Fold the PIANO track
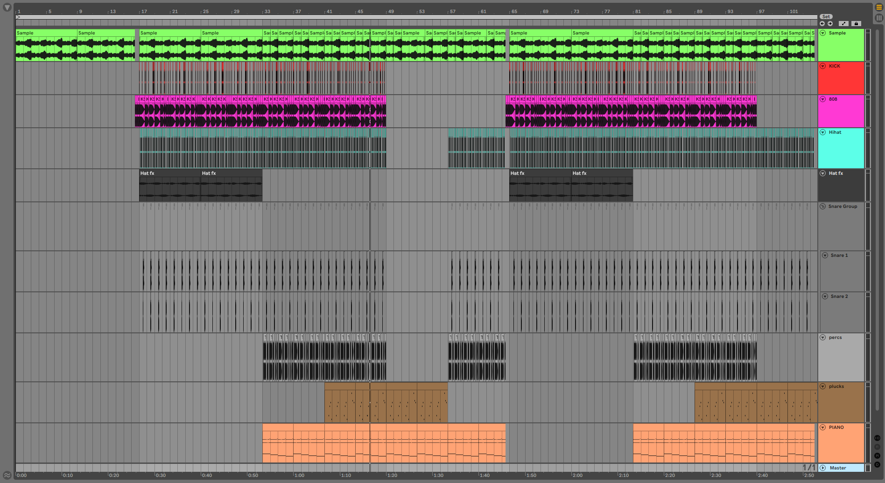Image resolution: width=885 pixels, height=483 pixels. tap(823, 428)
